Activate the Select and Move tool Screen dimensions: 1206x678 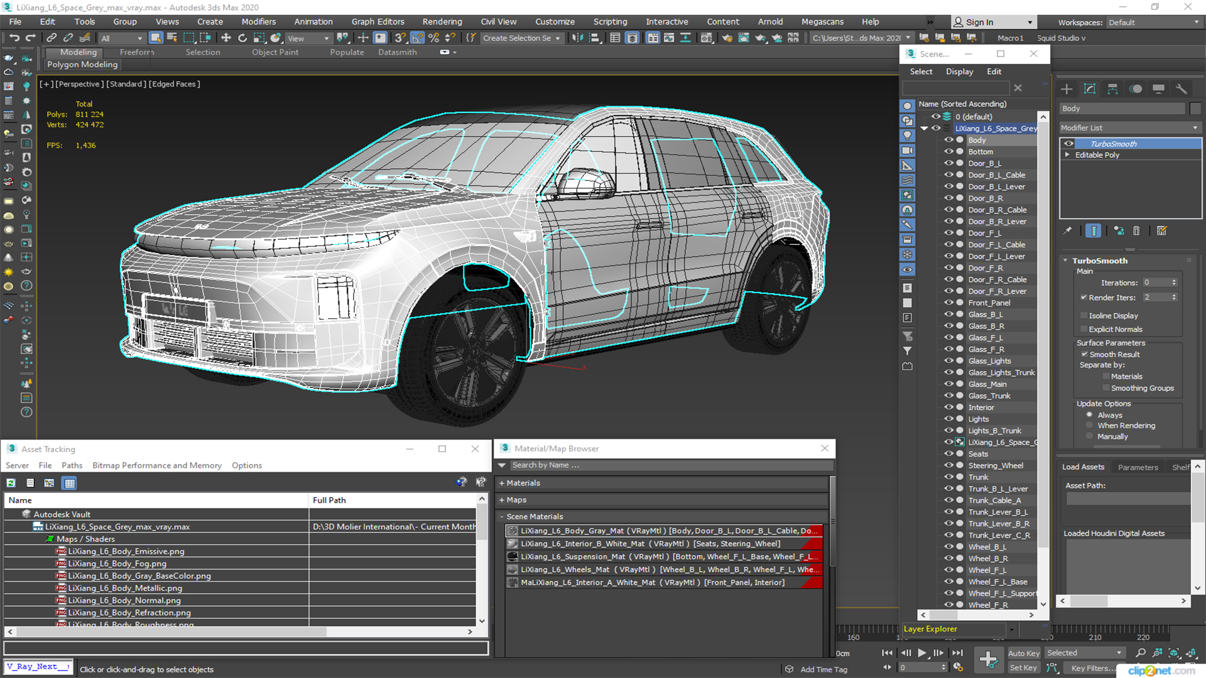pyautogui.click(x=226, y=38)
